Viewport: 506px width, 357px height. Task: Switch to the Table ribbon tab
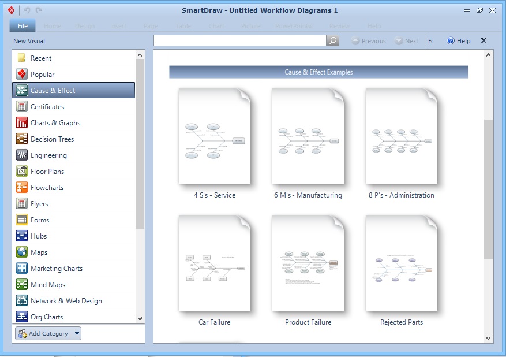click(183, 26)
